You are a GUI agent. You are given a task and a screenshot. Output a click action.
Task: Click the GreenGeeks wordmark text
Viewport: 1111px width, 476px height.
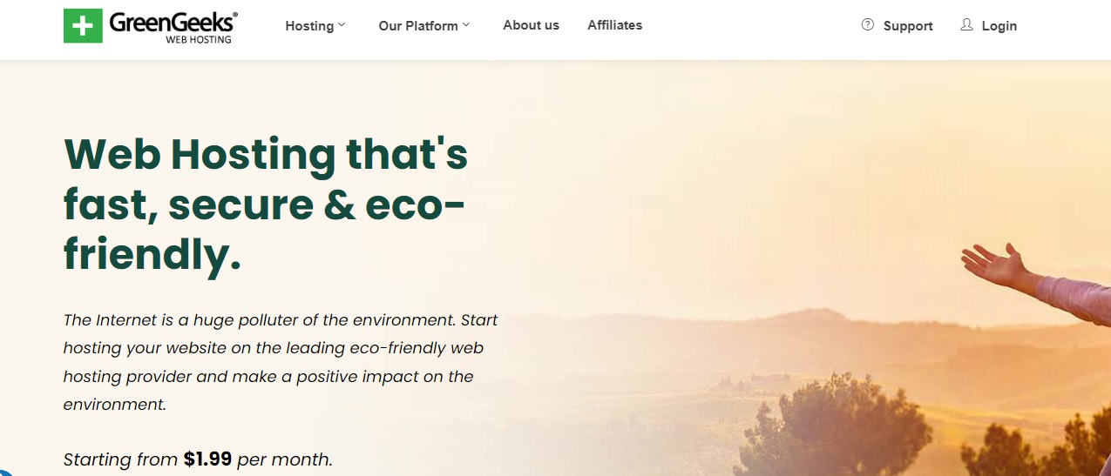pyautogui.click(x=173, y=22)
